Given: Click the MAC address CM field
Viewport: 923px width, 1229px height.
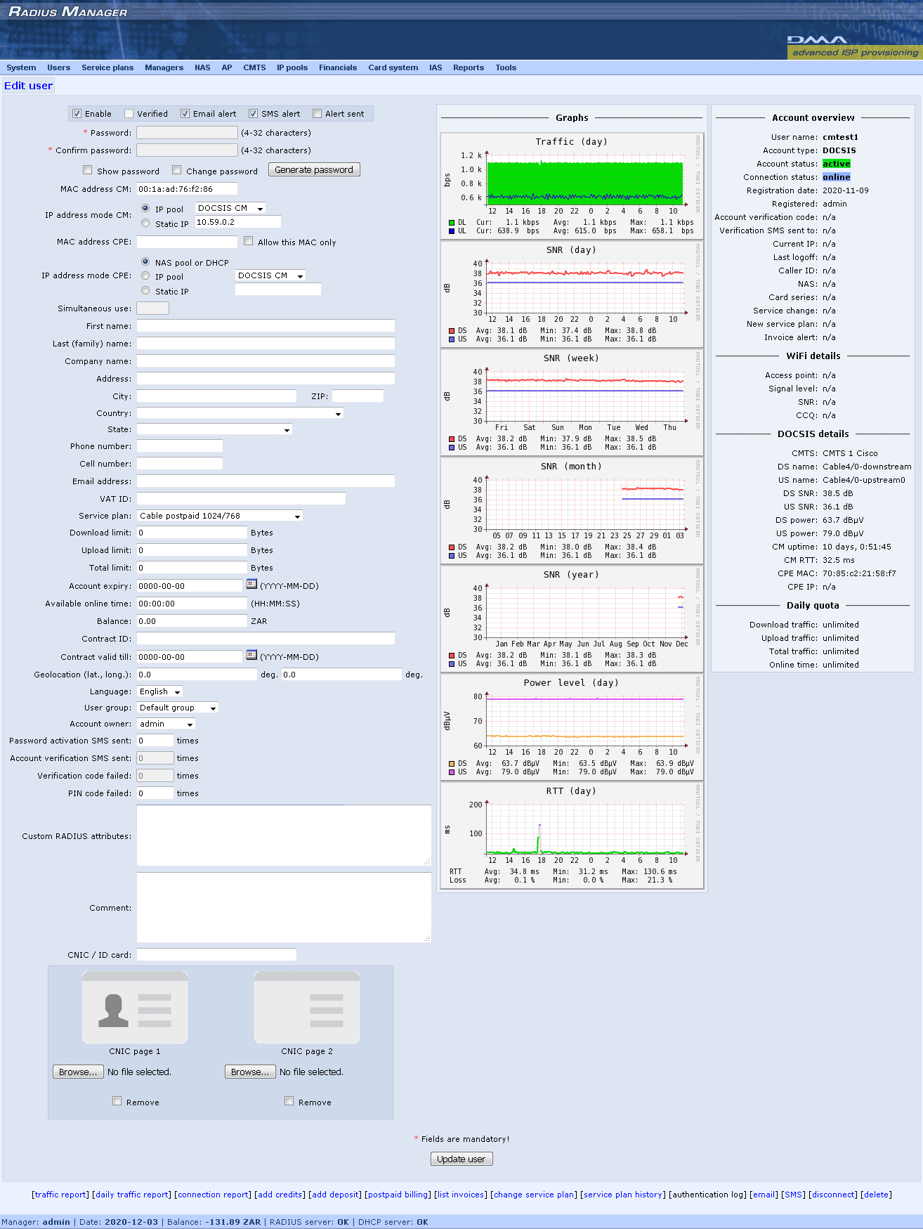Looking at the screenshot, I should (187, 189).
